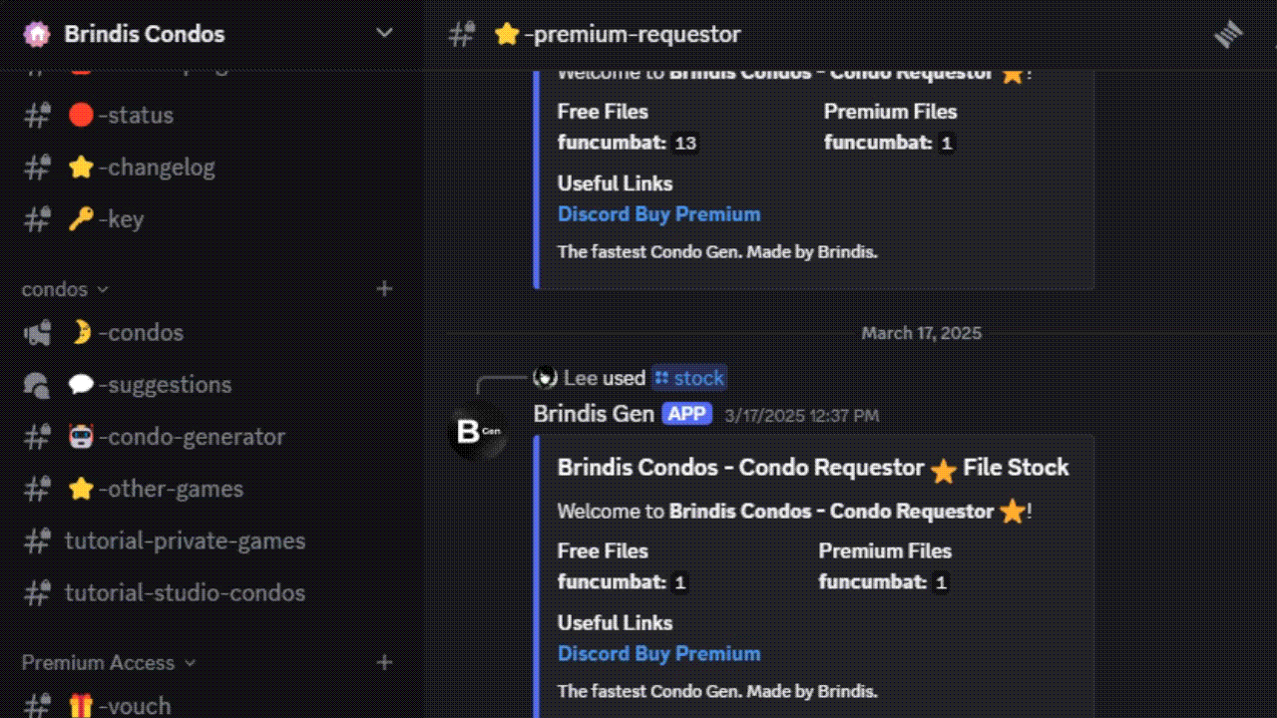Click the forum bubble icon of suggestions
Viewport: 1277px width, 718px height.
pos(38,384)
